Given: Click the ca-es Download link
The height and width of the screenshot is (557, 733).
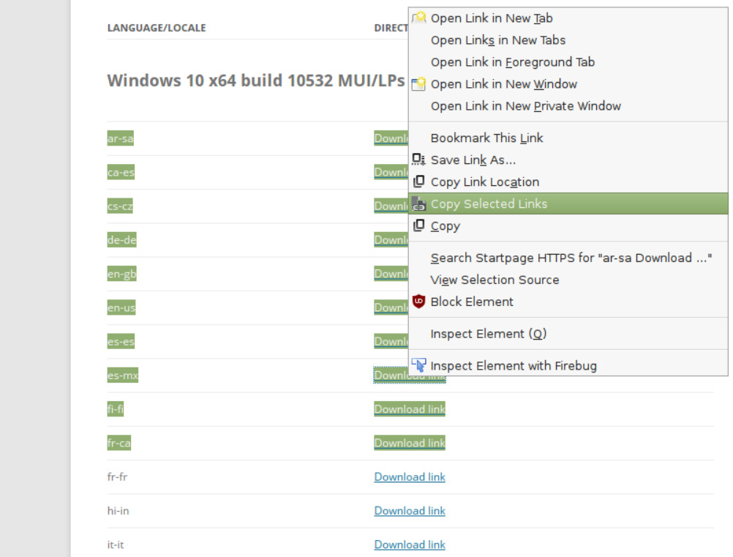Looking at the screenshot, I should tap(391, 172).
